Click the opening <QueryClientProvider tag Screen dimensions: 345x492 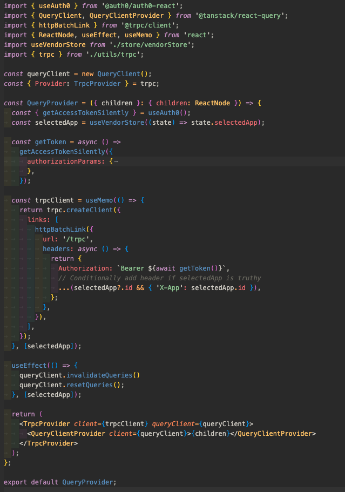pos(66,434)
